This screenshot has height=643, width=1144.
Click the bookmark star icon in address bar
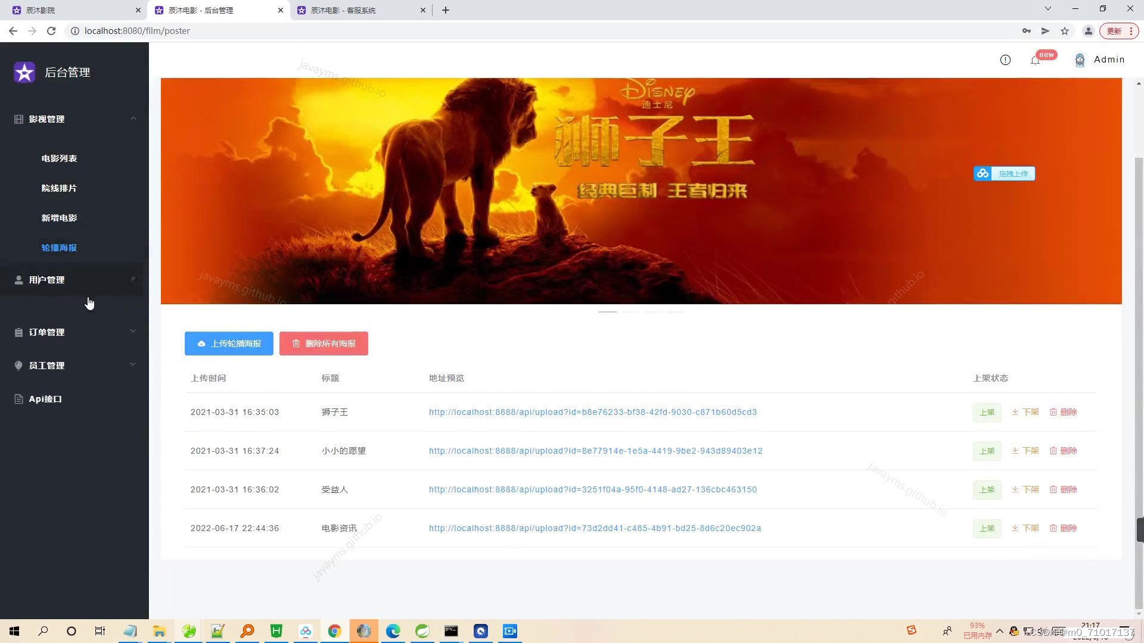[1065, 31]
